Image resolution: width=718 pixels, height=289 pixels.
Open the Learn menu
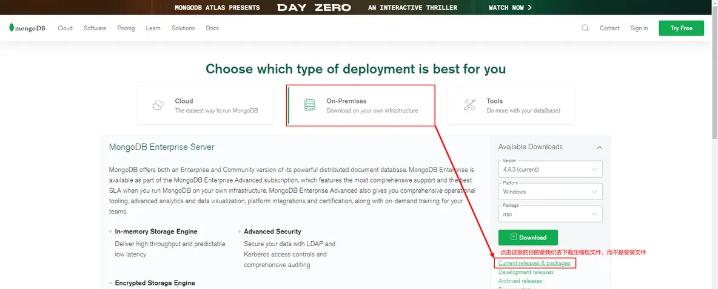(x=153, y=28)
